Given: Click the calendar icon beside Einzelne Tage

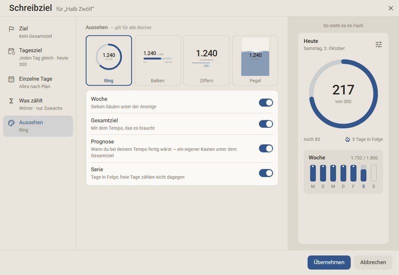Looking at the screenshot, I should [x=11, y=79].
